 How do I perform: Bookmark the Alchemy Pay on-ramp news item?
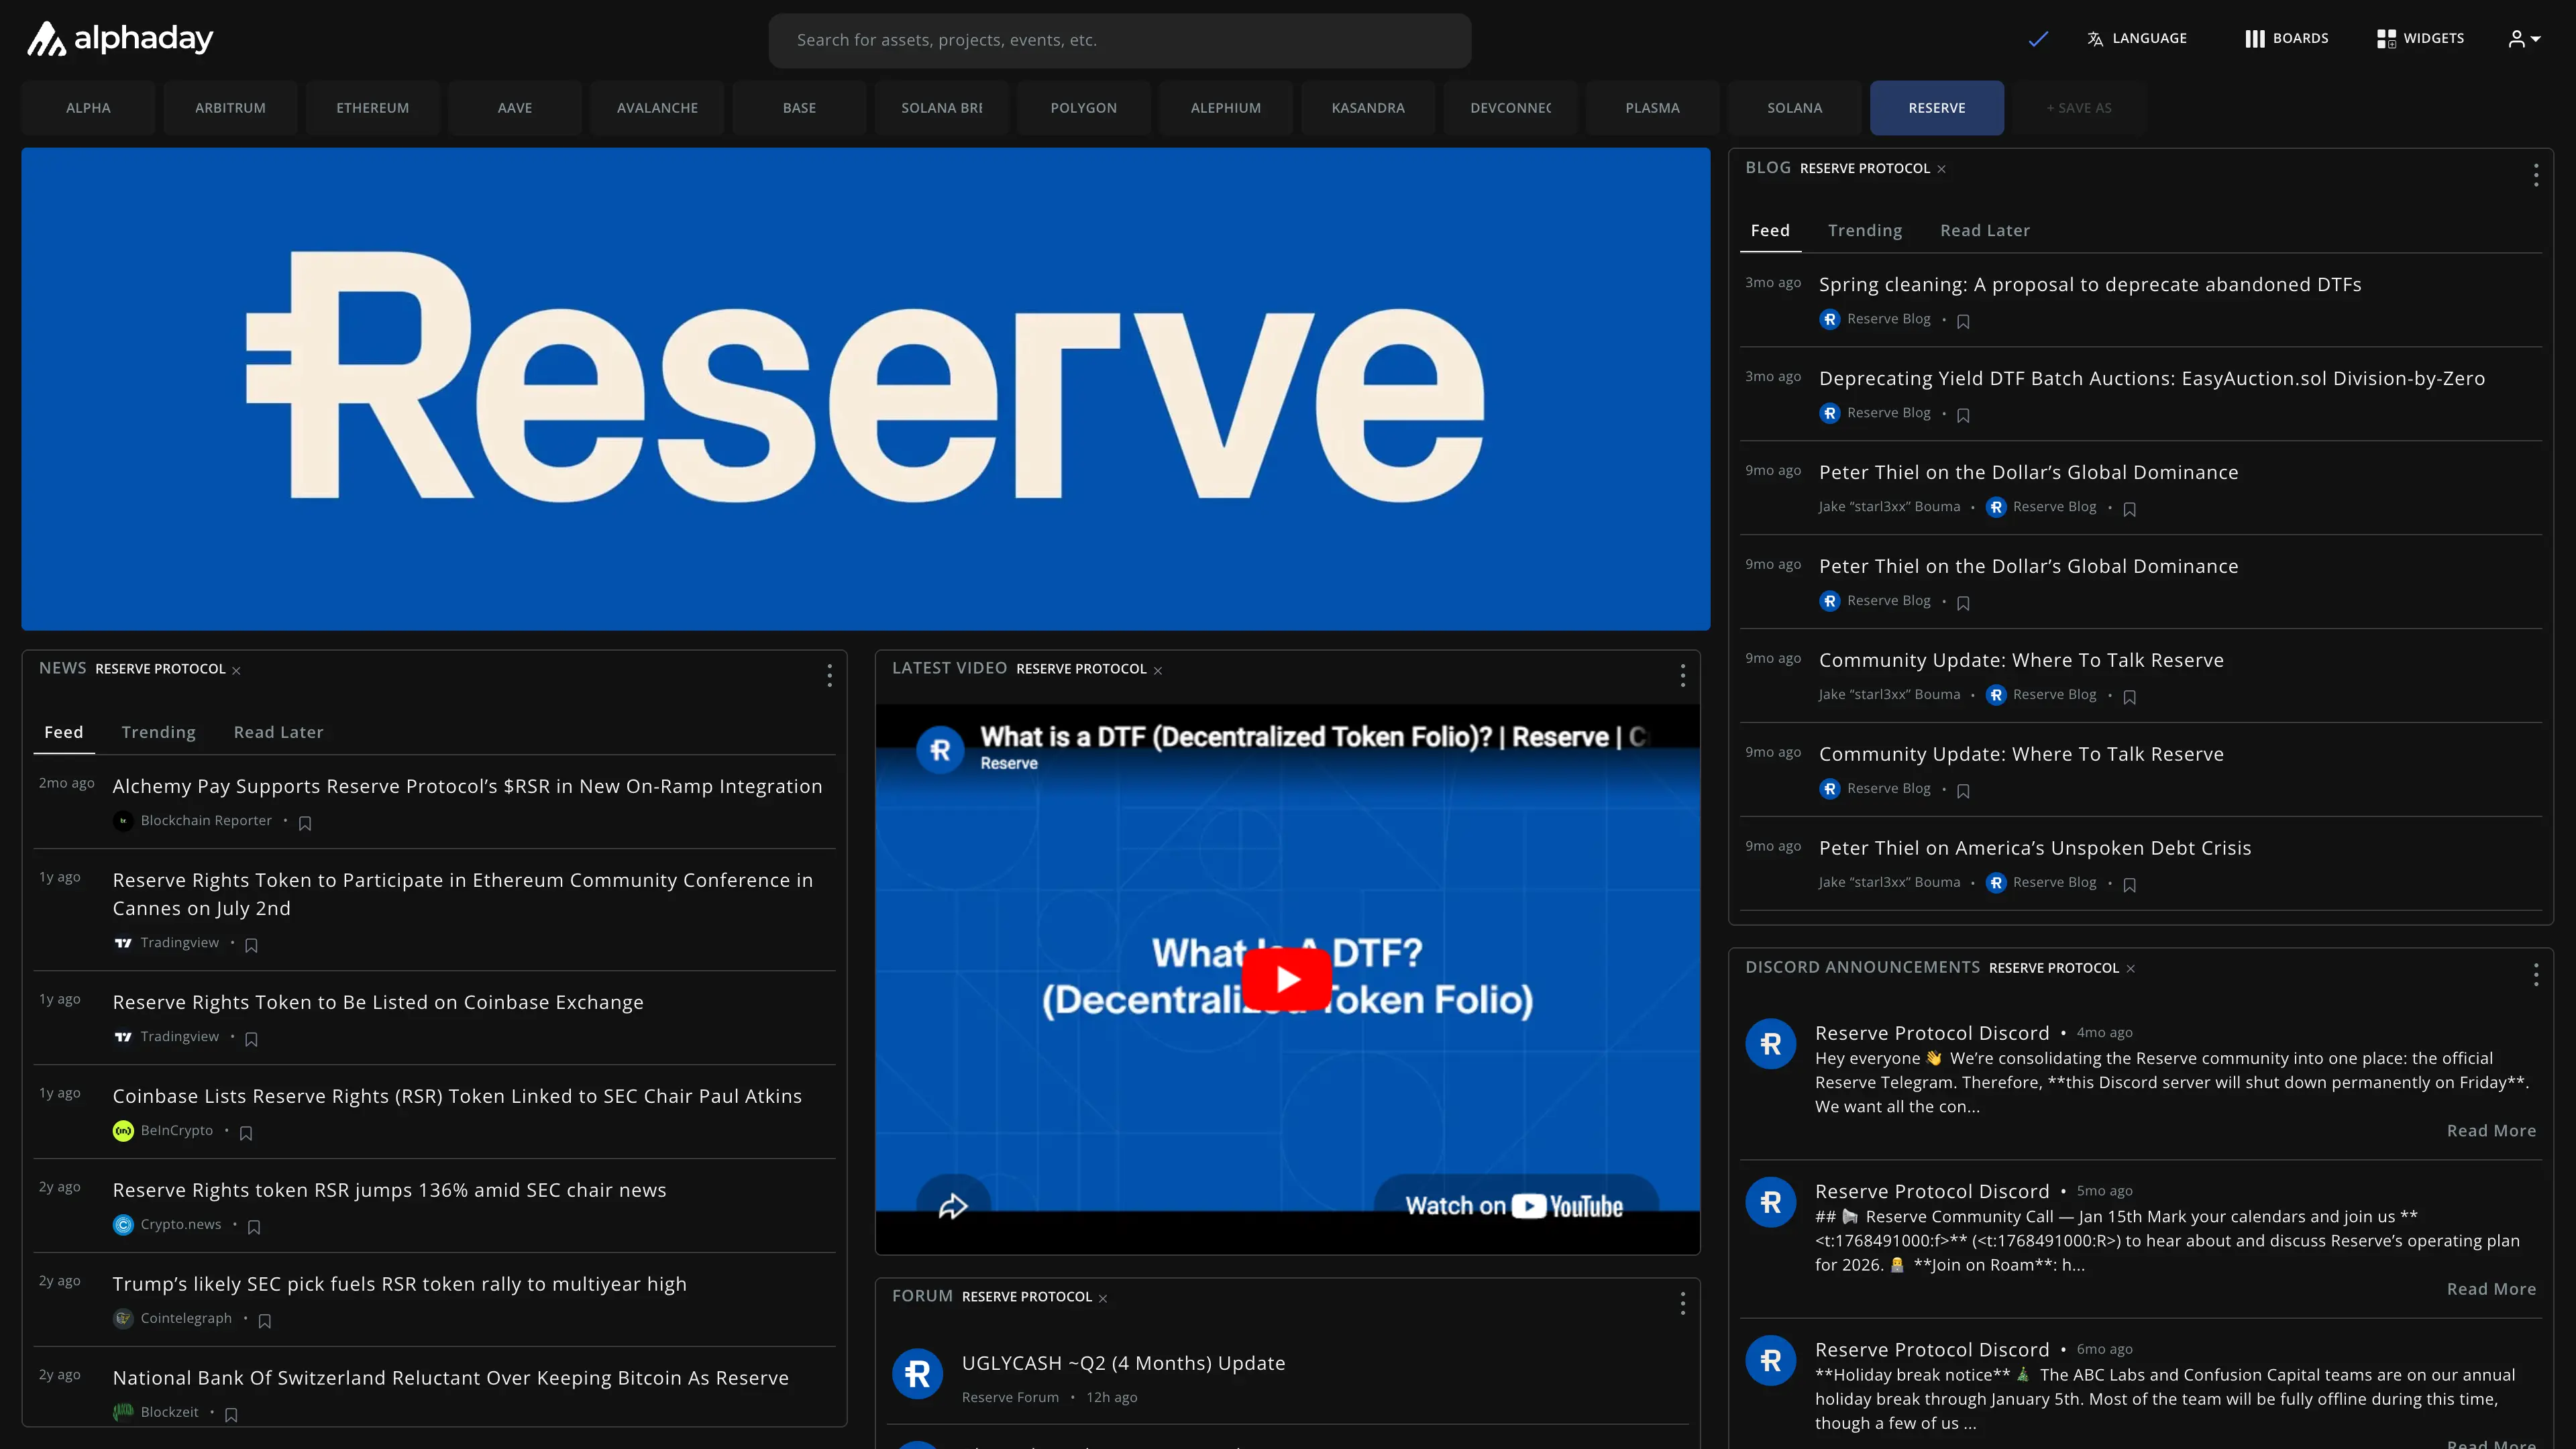pyautogui.click(x=305, y=823)
